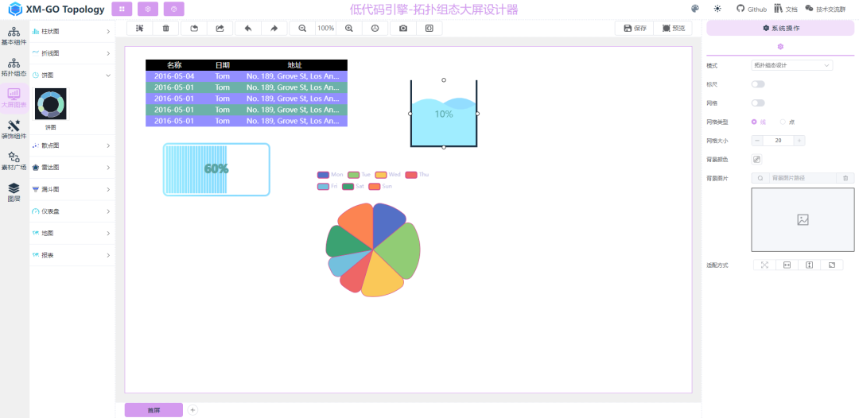Screen dimensions: 859x418
Task: Open the 背景颜色 background color picker
Action: click(x=756, y=160)
